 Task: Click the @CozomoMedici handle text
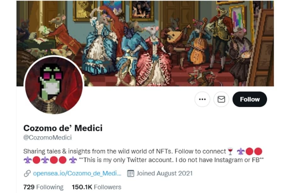(x=48, y=137)
